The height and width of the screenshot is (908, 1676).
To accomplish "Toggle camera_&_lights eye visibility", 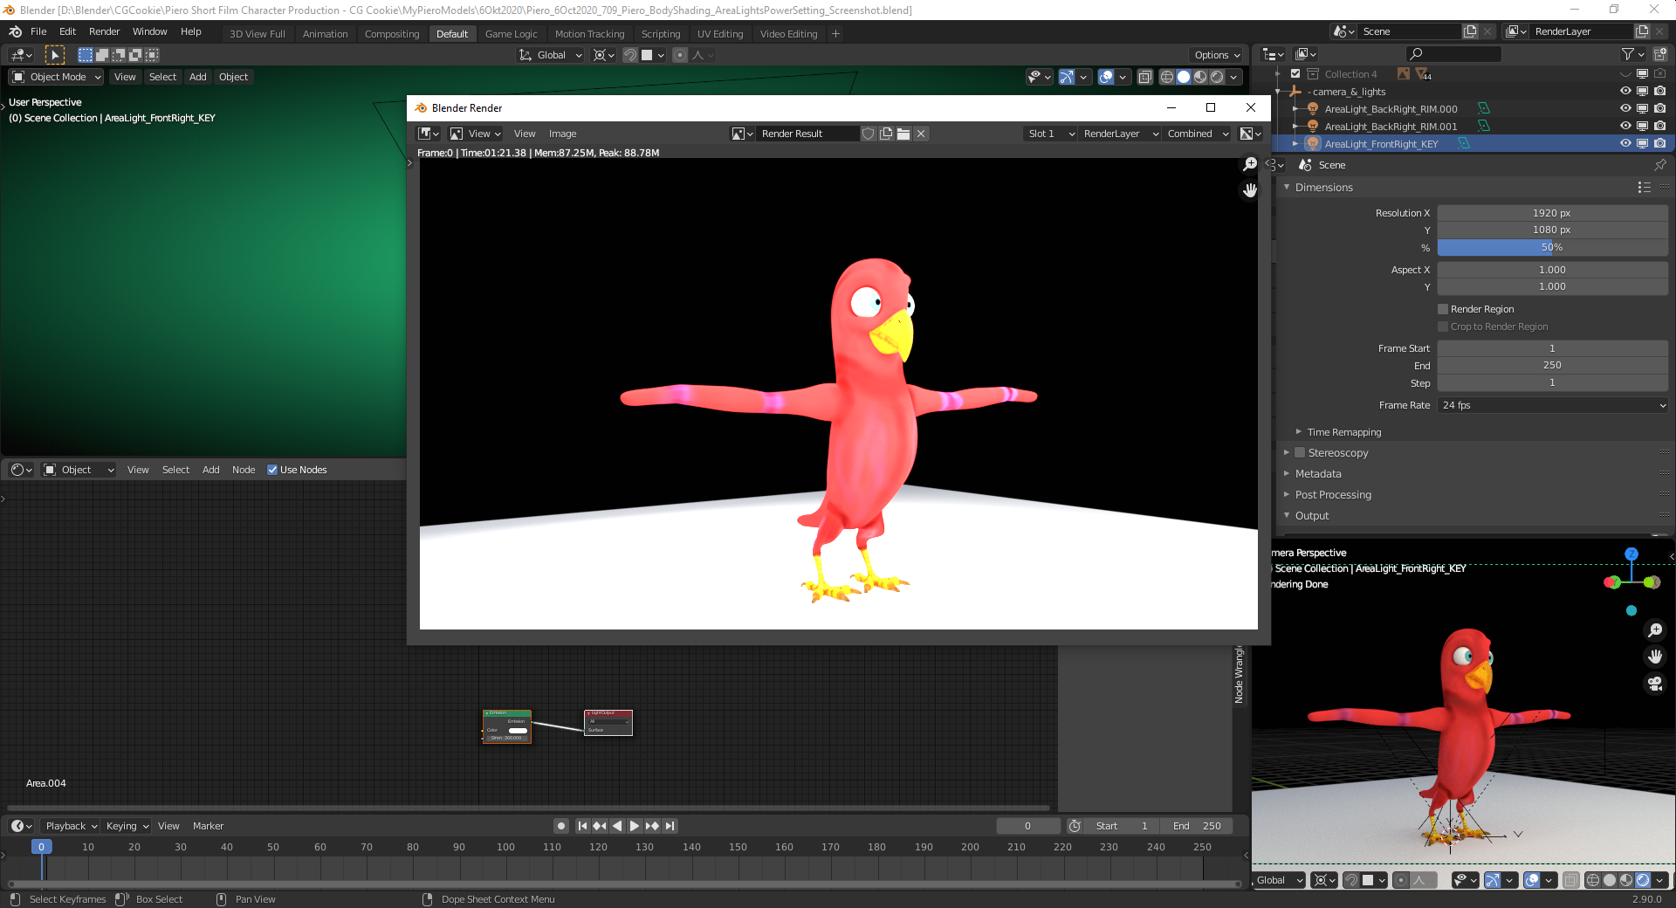I will (x=1625, y=92).
